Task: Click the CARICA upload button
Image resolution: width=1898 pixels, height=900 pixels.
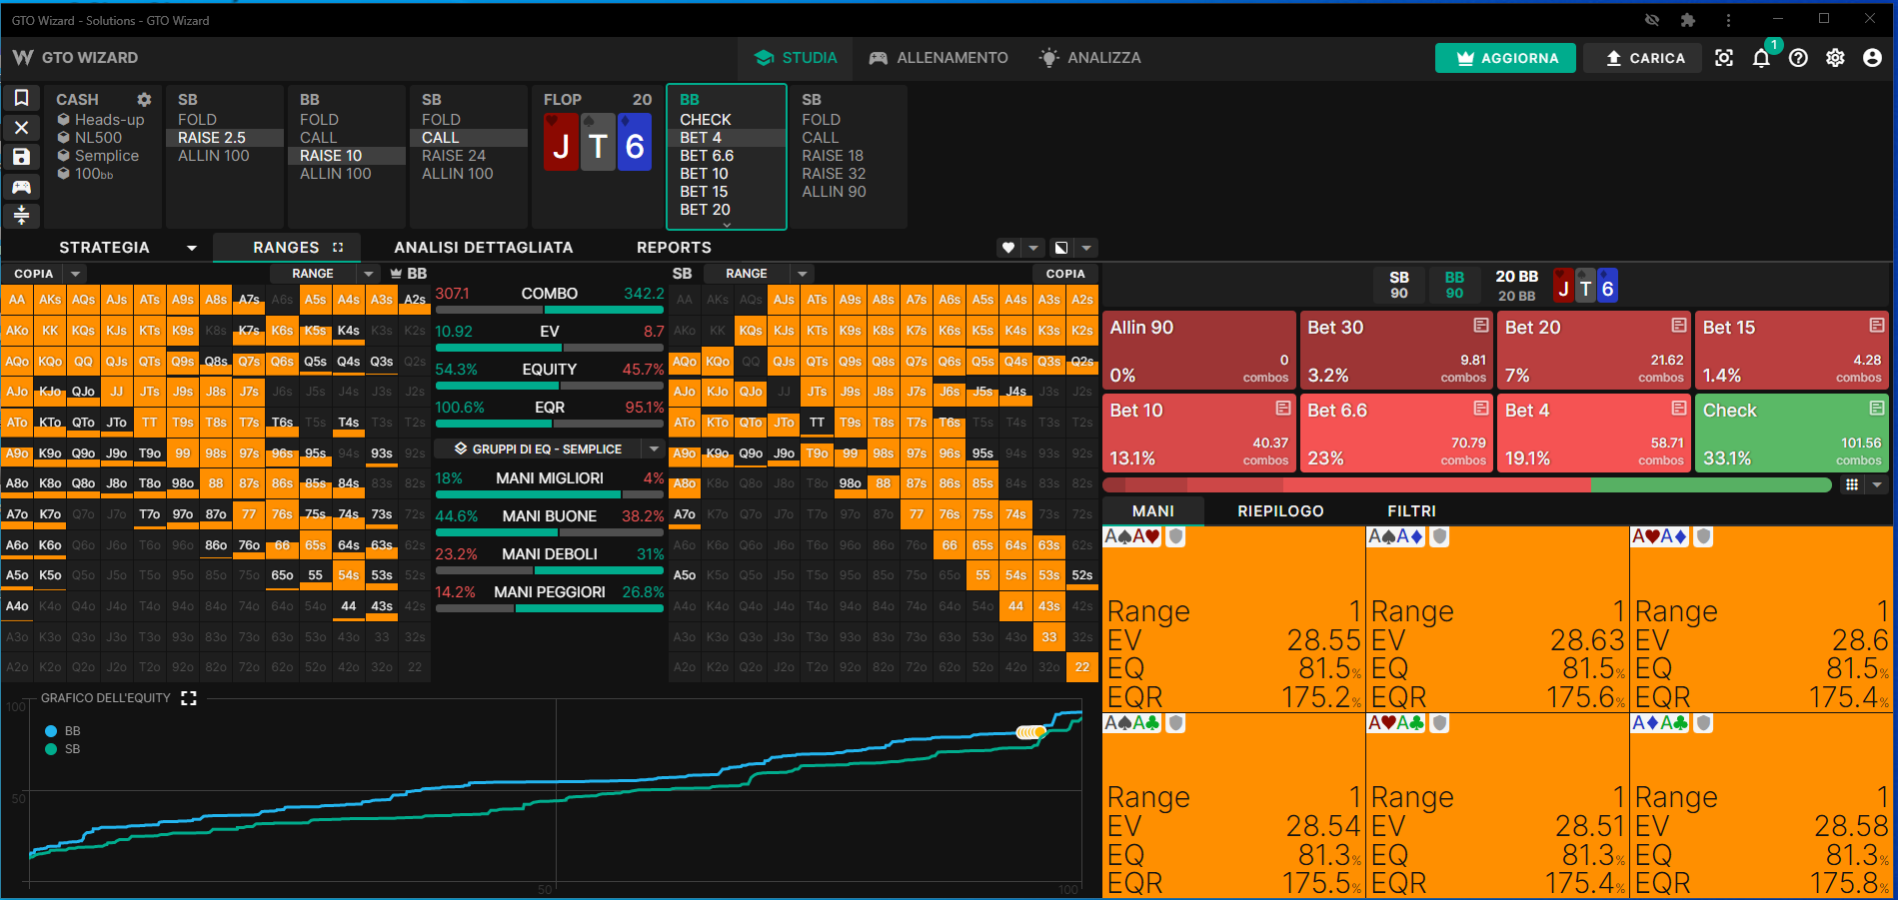Action: pos(1645,58)
